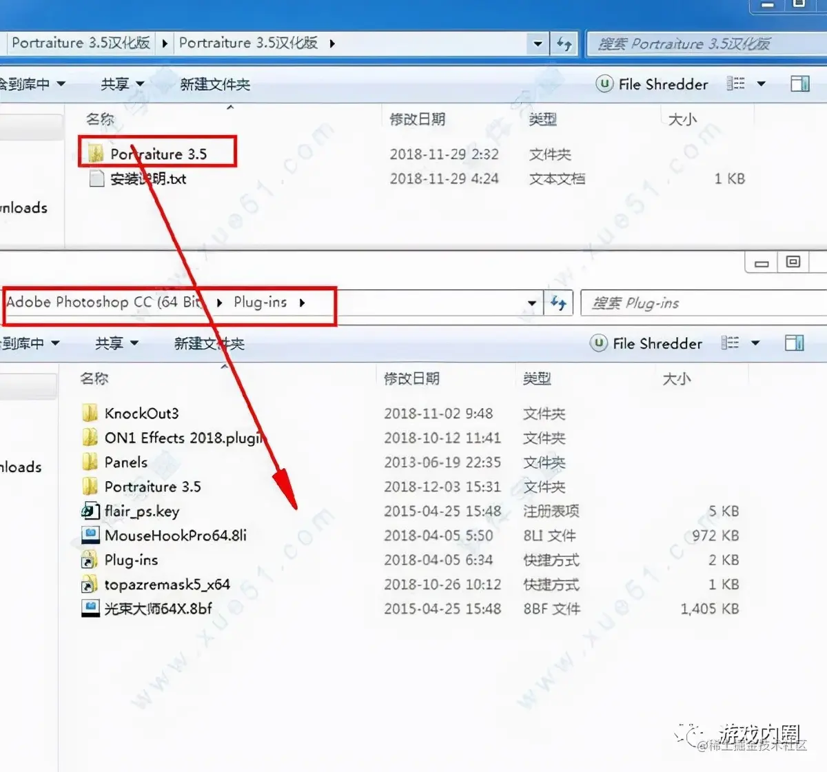
Task: Click 新建文件夹 in top window
Action: pos(215,84)
